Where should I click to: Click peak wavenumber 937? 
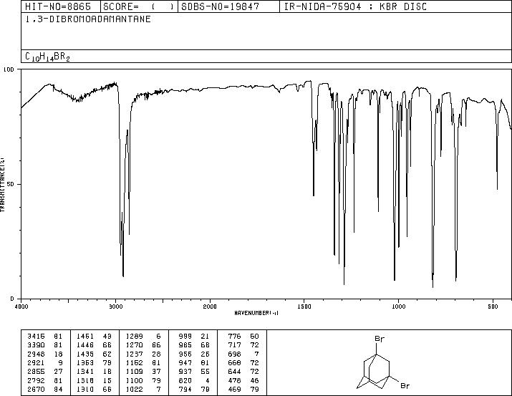click(185, 372)
